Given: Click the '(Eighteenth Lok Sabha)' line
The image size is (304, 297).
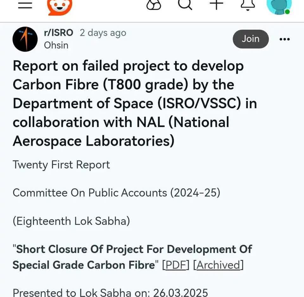Looking at the screenshot, I should pyautogui.click(x=71, y=221).
